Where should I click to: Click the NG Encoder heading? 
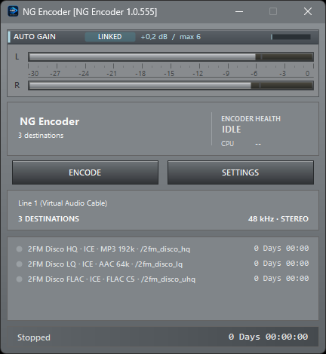point(50,121)
